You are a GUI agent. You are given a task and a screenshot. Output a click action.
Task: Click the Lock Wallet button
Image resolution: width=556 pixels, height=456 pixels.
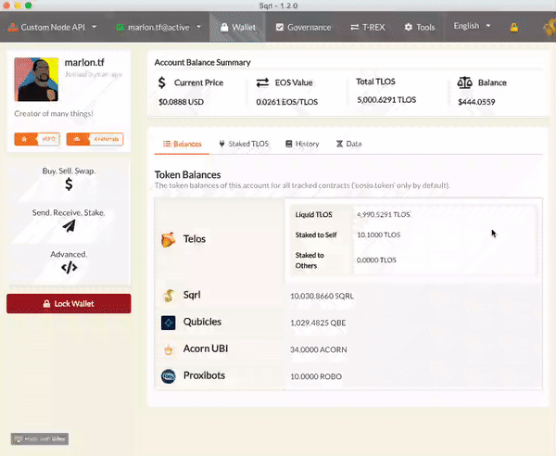[x=69, y=303]
